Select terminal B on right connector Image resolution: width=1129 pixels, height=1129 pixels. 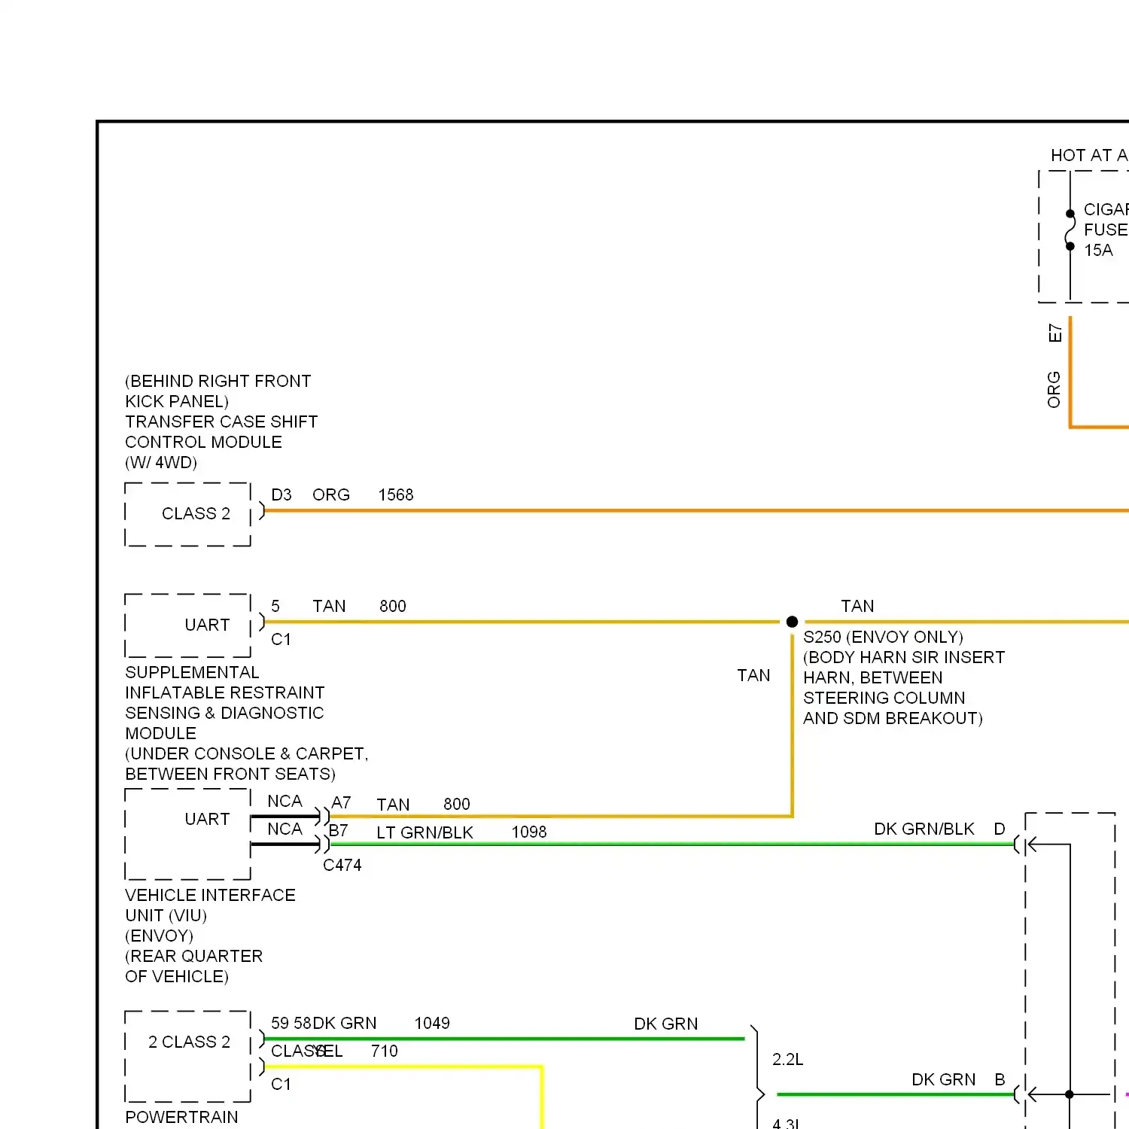pyautogui.click(x=1000, y=1080)
